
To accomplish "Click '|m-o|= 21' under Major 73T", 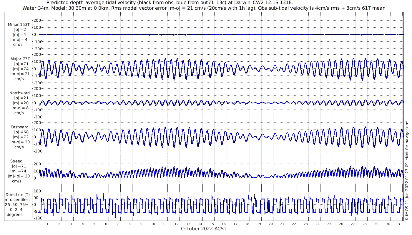I will tap(20, 74).
